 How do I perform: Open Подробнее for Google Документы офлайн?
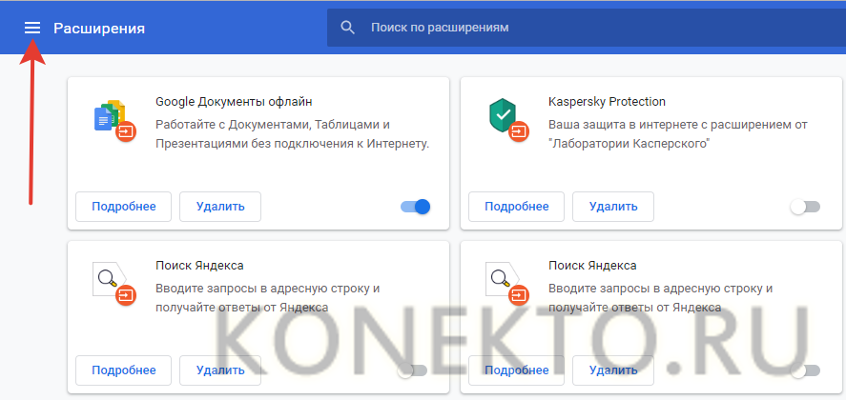coord(123,206)
